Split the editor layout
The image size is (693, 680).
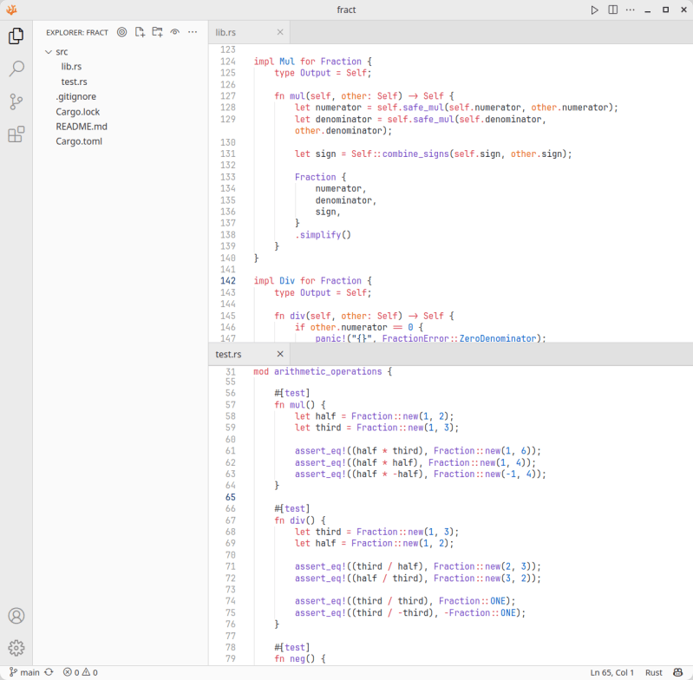click(612, 10)
